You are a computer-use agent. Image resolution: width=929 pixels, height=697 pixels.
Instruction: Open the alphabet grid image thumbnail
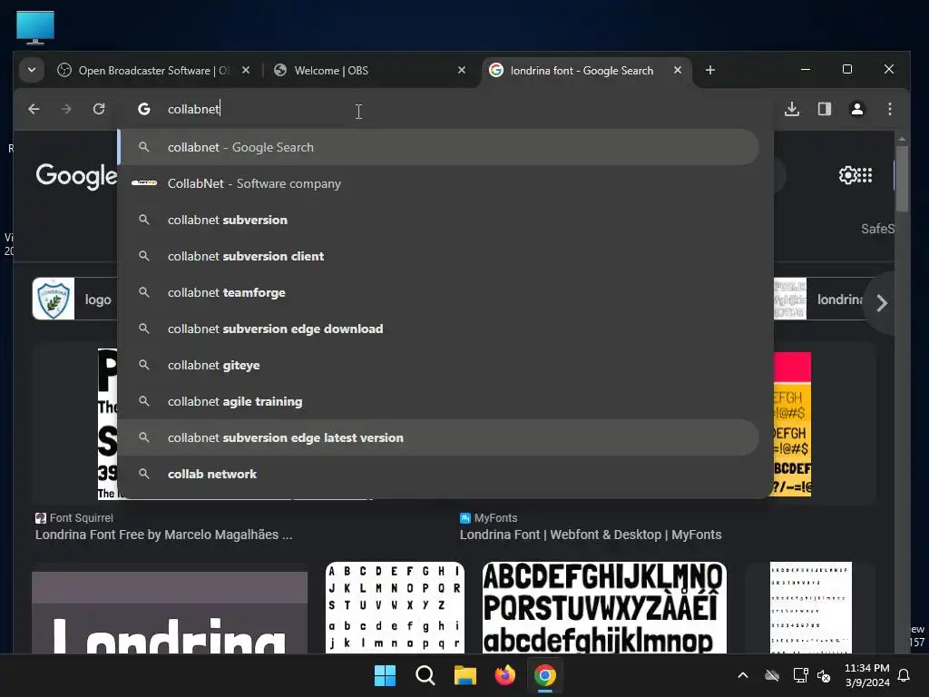click(x=396, y=607)
